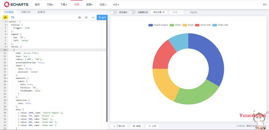
Task: Open the 5.3.3 version dropdown
Action: point(176,12)
